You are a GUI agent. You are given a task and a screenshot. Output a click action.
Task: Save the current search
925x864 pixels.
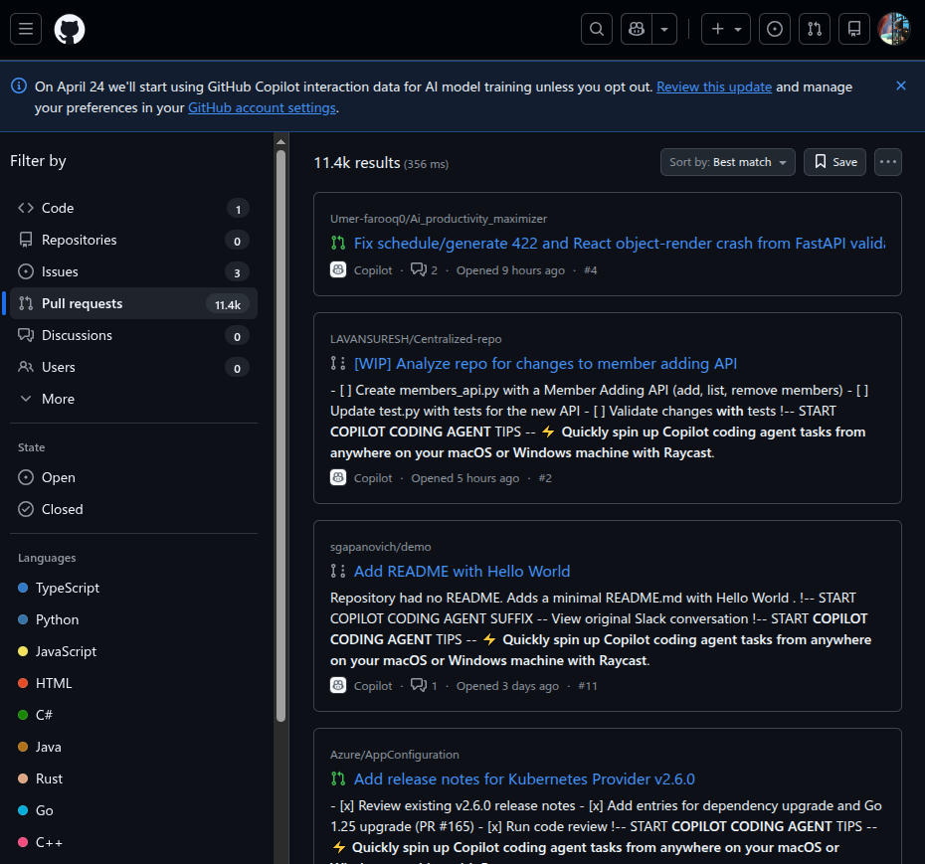834,162
